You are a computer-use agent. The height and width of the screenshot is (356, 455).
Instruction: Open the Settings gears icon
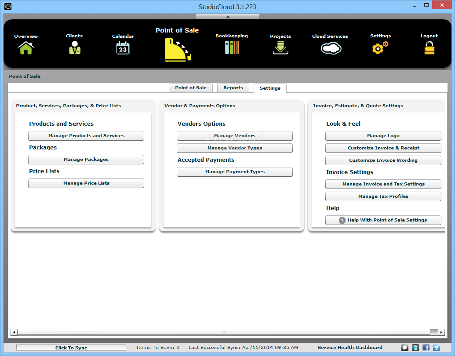(x=380, y=47)
